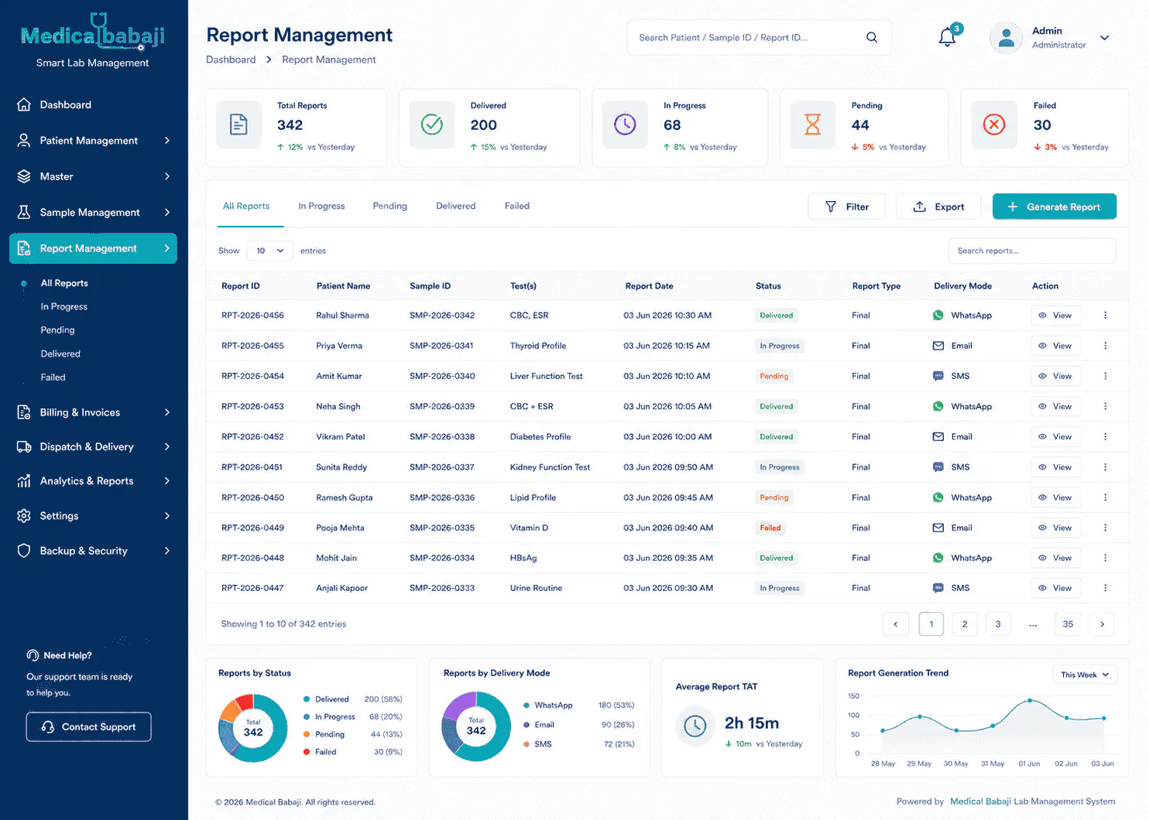
Task: View report RPT-2026-0455
Action: point(1055,346)
